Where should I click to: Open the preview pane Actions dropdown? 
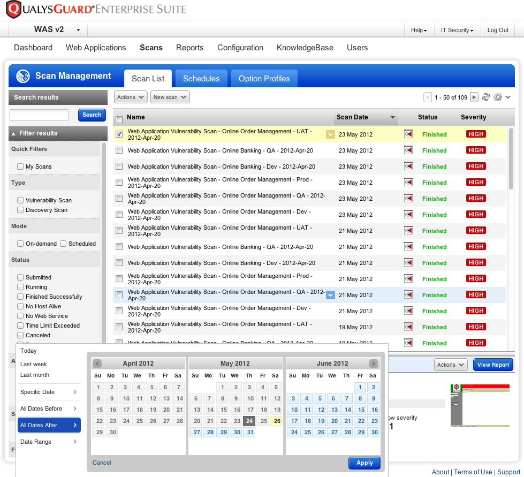click(x=451, y=365)
